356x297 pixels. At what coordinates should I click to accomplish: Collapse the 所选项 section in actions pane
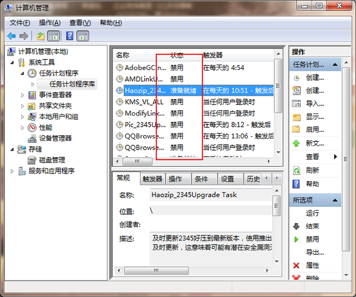(335, 200)
